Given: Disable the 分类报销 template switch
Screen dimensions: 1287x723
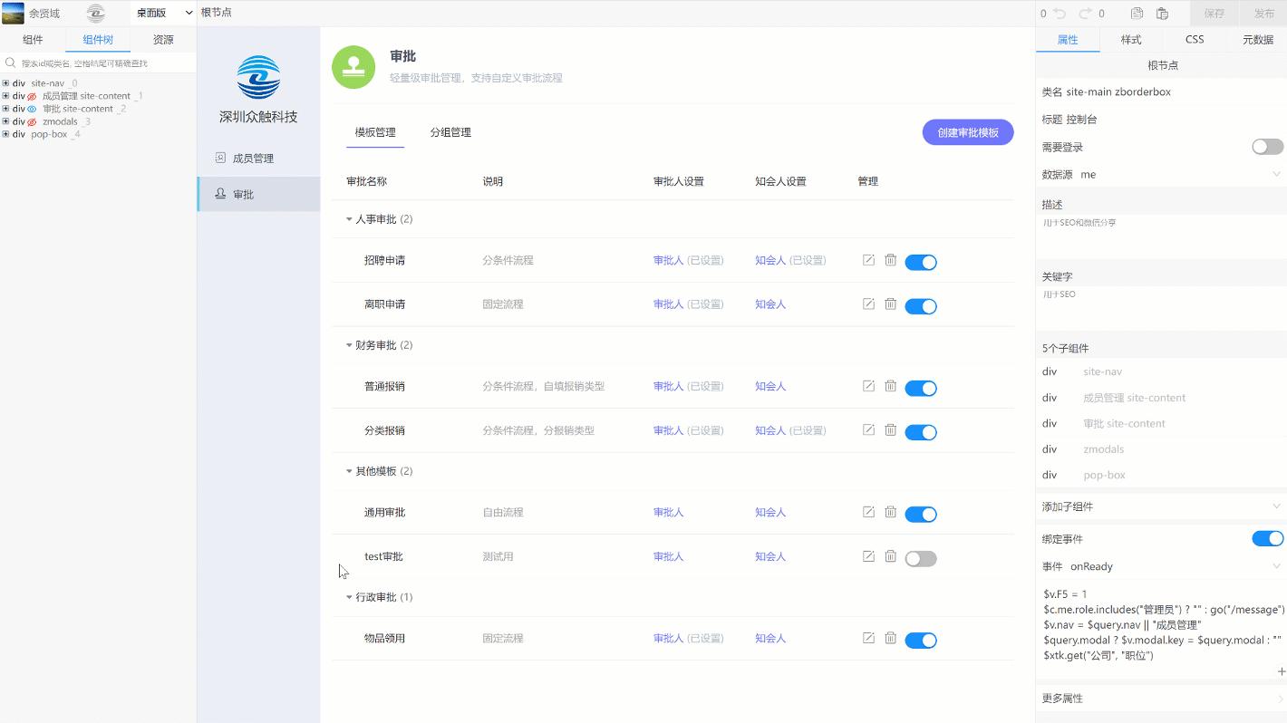Looking at the screenshot, I should click(x=921, y=432).
